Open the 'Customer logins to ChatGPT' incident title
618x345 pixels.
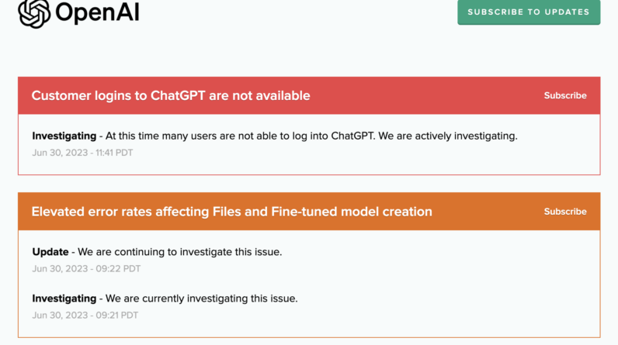click(171, 95)
